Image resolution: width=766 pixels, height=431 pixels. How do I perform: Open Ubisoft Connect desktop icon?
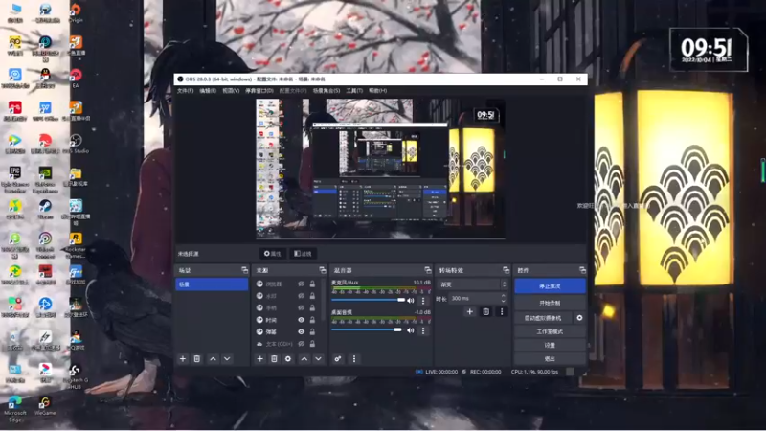point(45,244)
